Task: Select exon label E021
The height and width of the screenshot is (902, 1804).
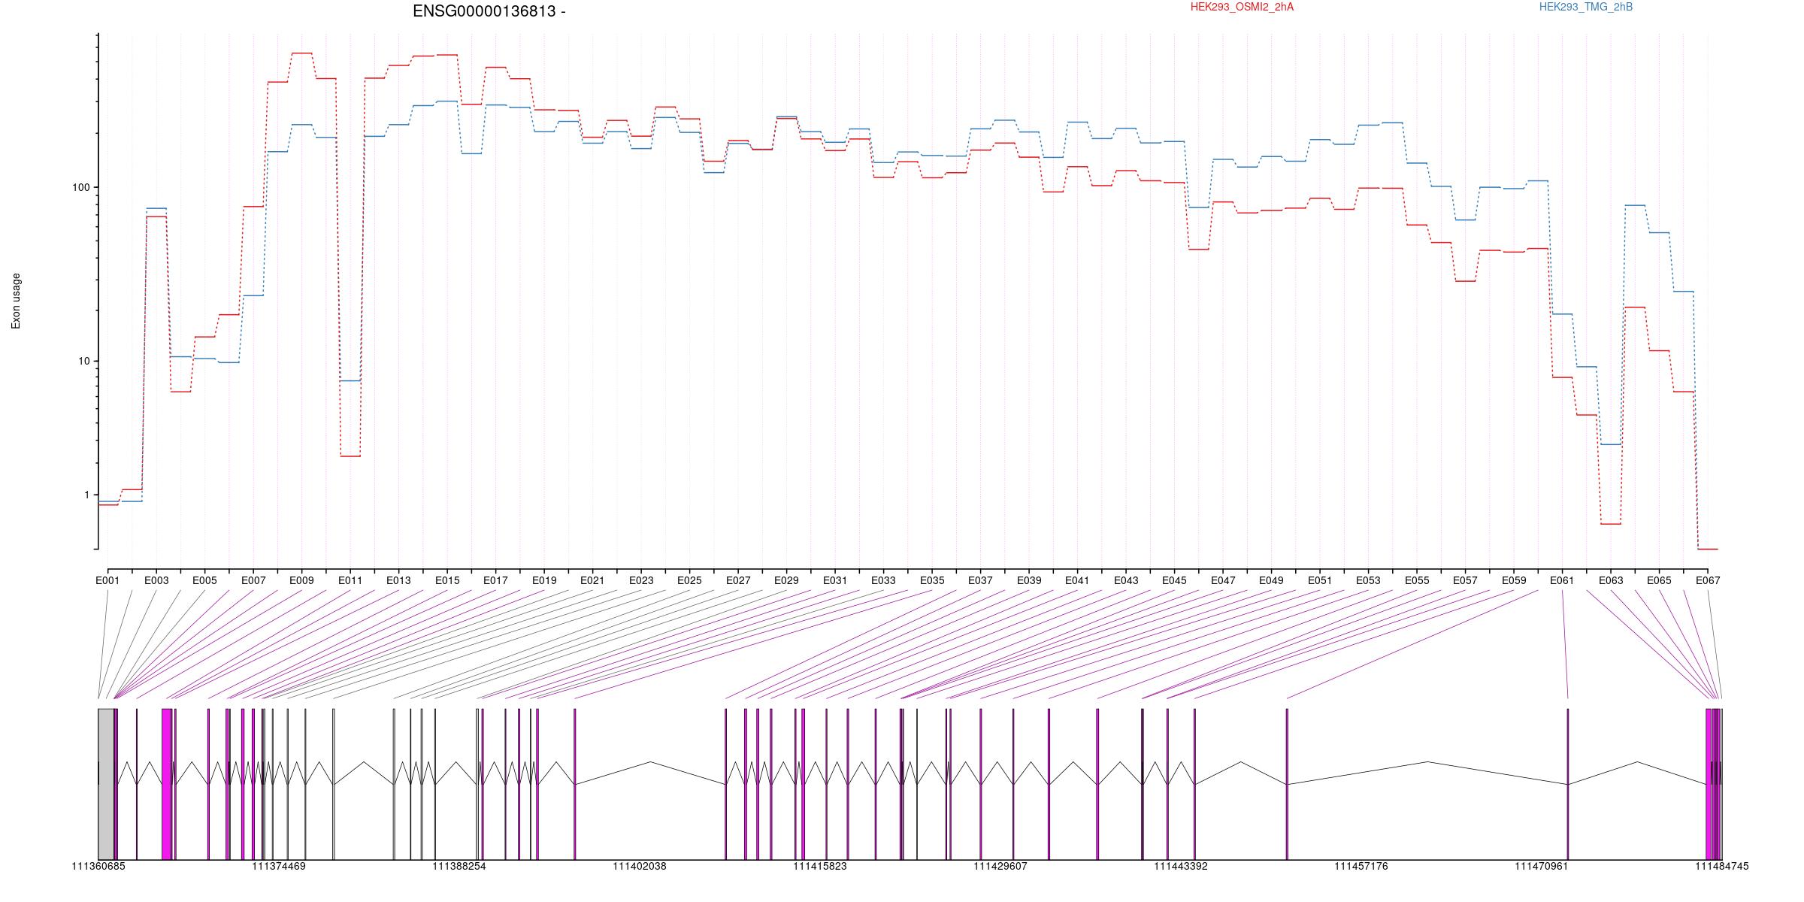Action: pos(592,580)
